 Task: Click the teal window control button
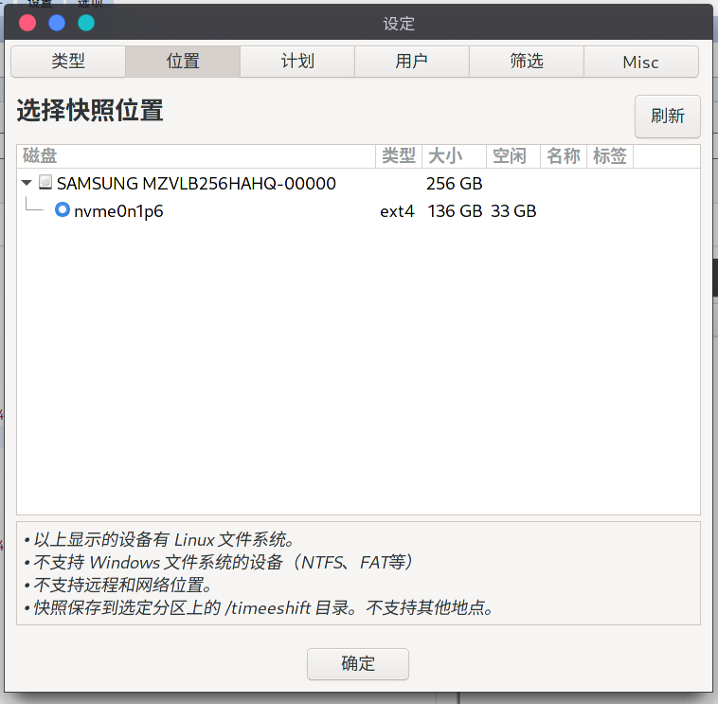pos(86,23)
